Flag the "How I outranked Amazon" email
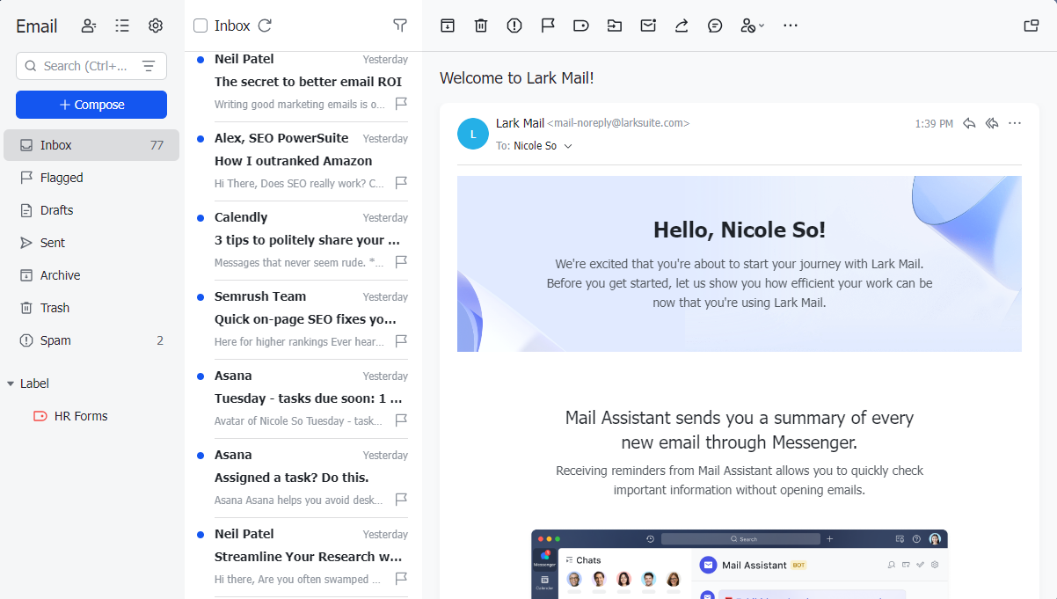The image size is (1057, 599). (401, 183)
